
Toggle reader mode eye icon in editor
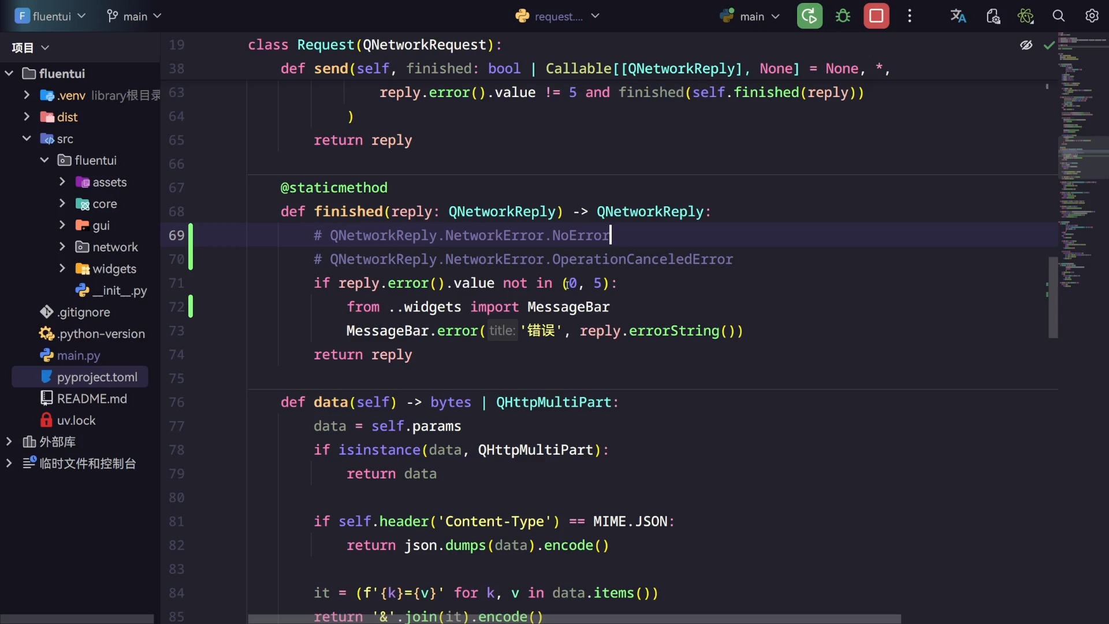1026,45
